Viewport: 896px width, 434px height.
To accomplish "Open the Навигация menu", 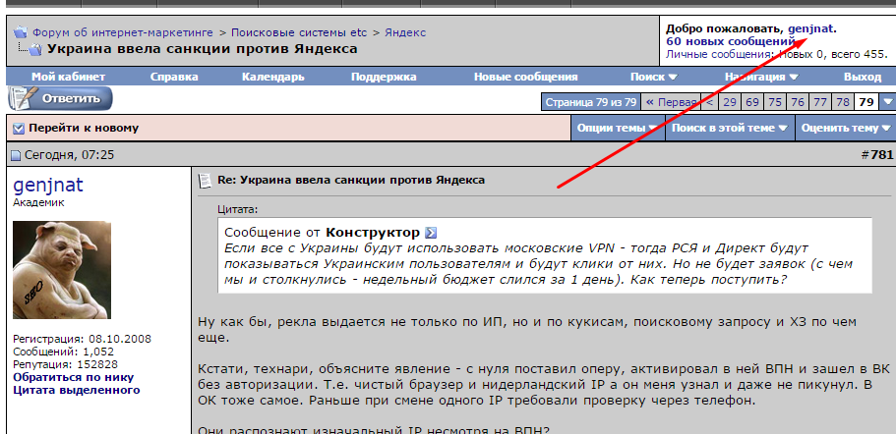I will pyautogui.click(x=760, y=77).
